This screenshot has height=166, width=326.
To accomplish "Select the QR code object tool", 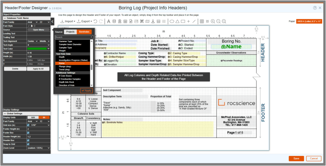I will coord(142,21).
